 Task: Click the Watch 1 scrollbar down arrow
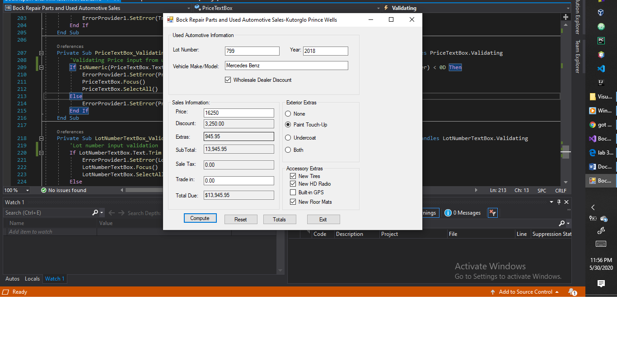pyautogui.click(x=280, y=271)
